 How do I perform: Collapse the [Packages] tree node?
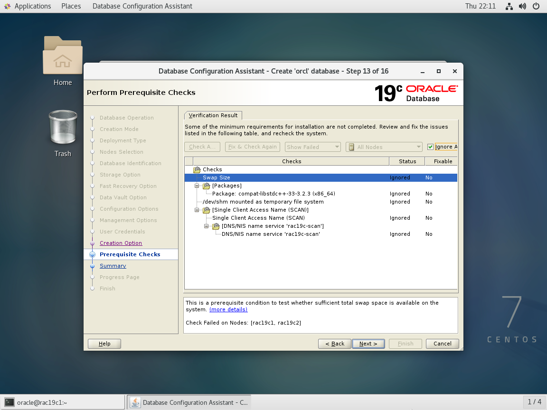tap(197, 186)
